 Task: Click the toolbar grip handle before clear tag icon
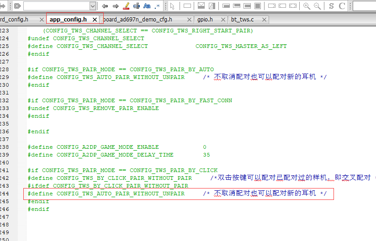click(x=11, y=6)
